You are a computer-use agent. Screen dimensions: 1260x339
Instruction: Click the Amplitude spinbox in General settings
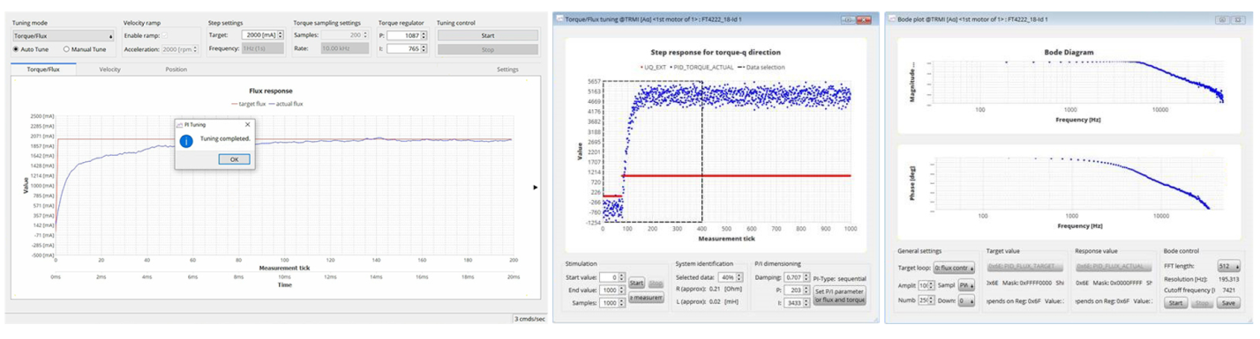[x=926, y=285]
